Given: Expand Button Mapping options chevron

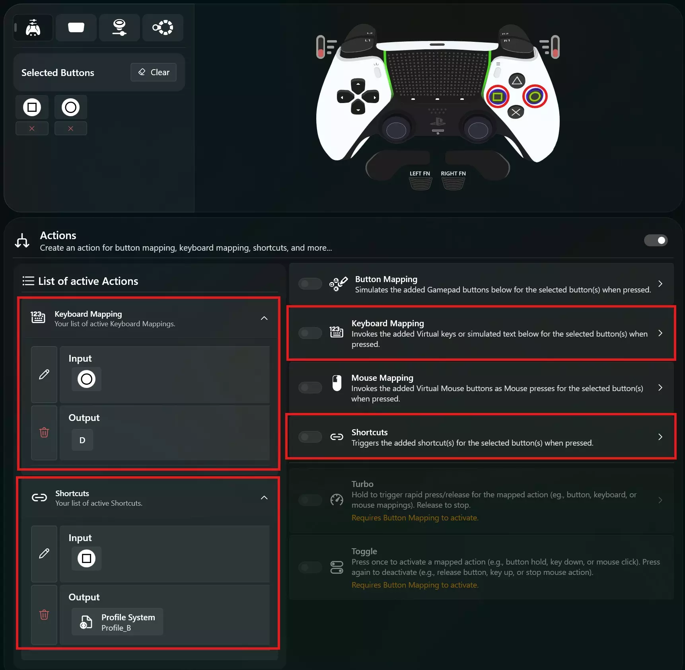Looking at the screenshot, I should click(660, 284).
